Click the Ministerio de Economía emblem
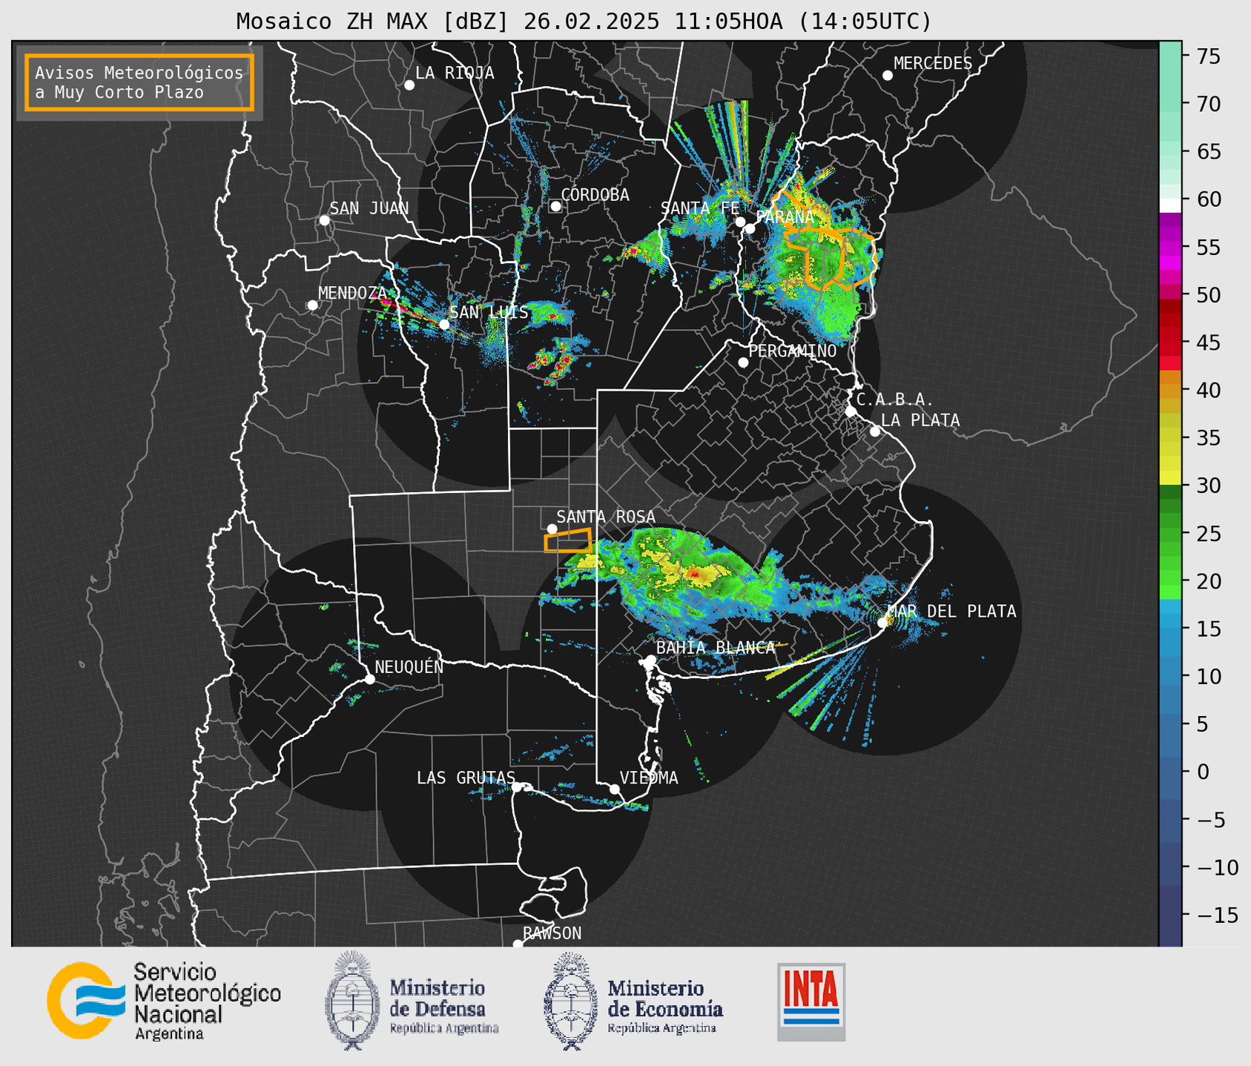Image resolution: width=1251 pixels, height=1066 pixels. tap(570, 1001)
